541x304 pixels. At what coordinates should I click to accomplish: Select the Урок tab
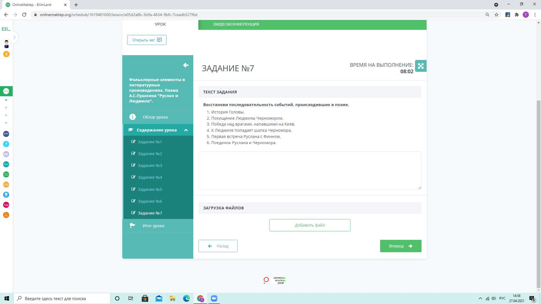click(x=160, y=24)
